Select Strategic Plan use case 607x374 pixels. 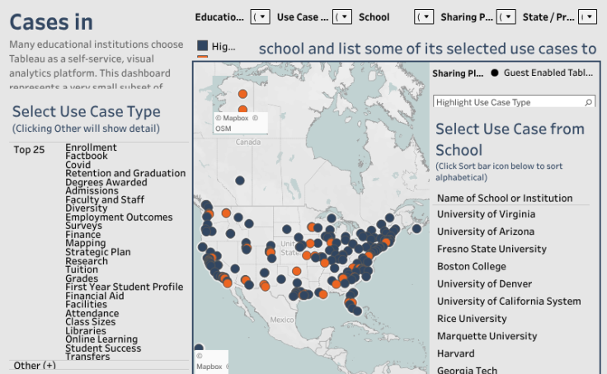click(x=98, y=252)
